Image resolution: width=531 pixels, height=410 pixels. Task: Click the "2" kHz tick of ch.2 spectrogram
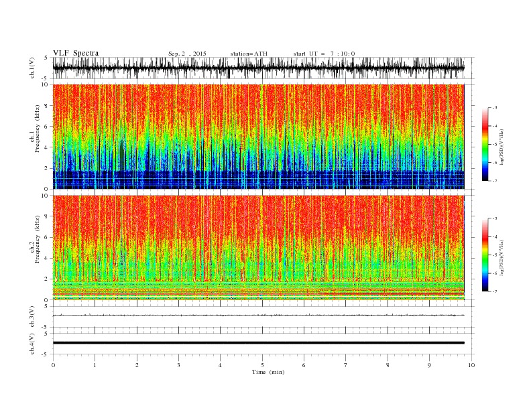(x=47, y=279)
